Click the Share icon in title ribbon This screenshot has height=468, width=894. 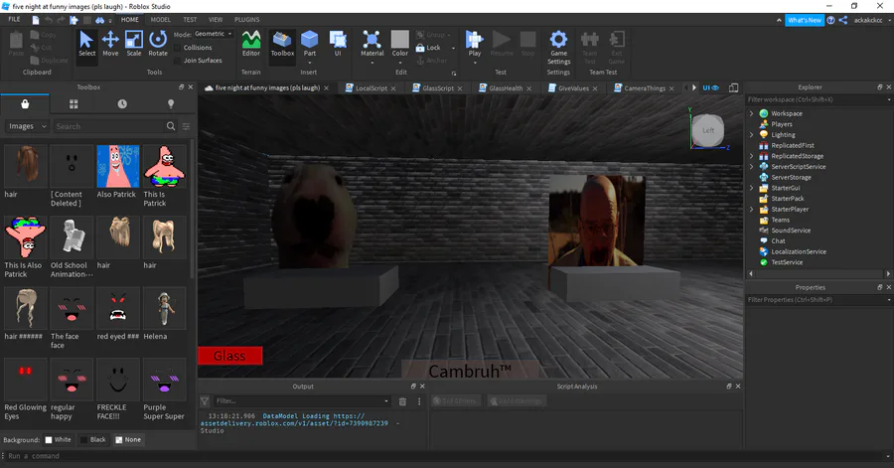point(843,20)
